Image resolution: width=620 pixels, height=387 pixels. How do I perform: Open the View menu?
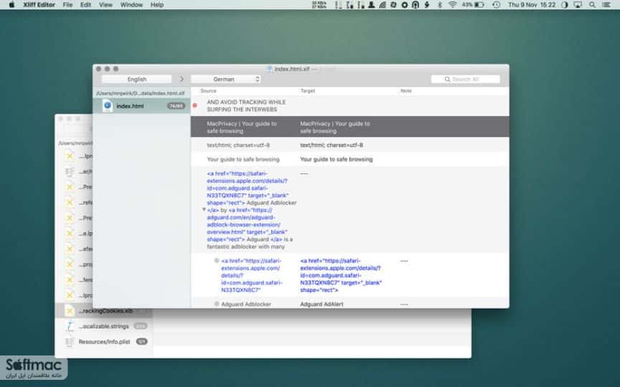click(105, 5)
